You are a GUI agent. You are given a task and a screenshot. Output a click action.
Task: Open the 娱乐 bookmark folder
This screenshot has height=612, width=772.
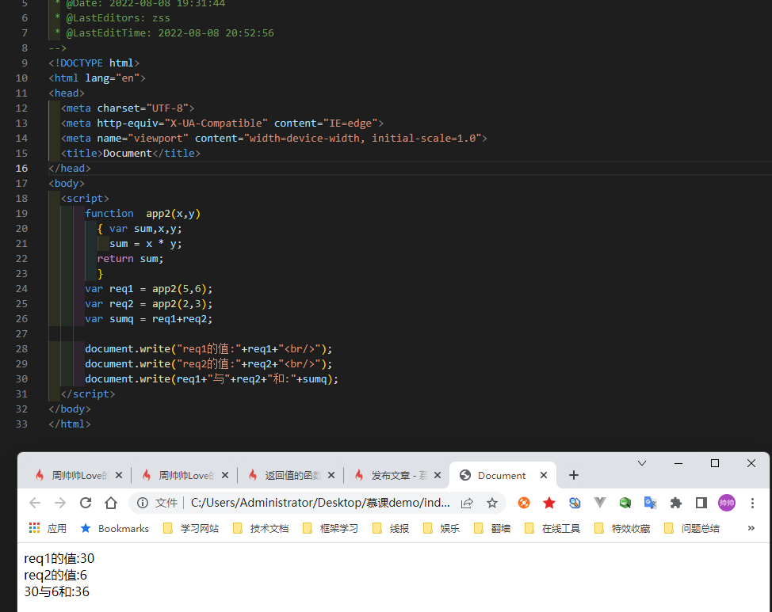tap(441, 528)
